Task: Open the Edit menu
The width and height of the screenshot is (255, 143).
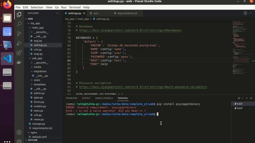Action: click(x=25, y=7)
